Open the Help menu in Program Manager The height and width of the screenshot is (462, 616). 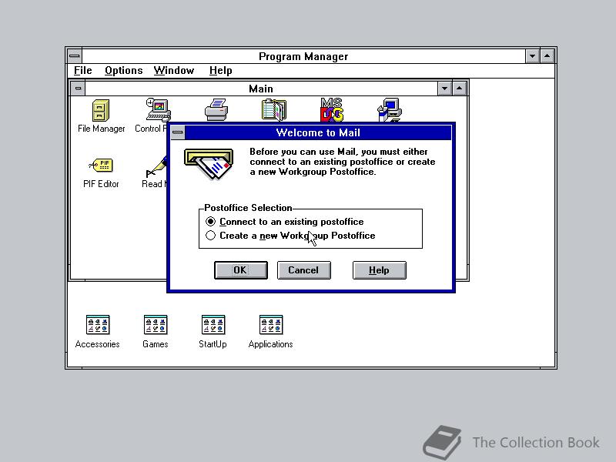(x=220, y=71)
